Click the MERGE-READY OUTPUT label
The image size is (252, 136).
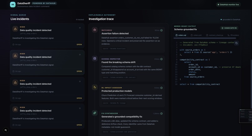point(185,26)
